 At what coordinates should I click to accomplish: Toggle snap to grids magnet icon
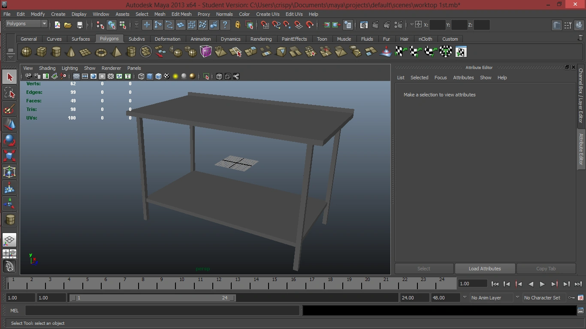tap(265, 25)
